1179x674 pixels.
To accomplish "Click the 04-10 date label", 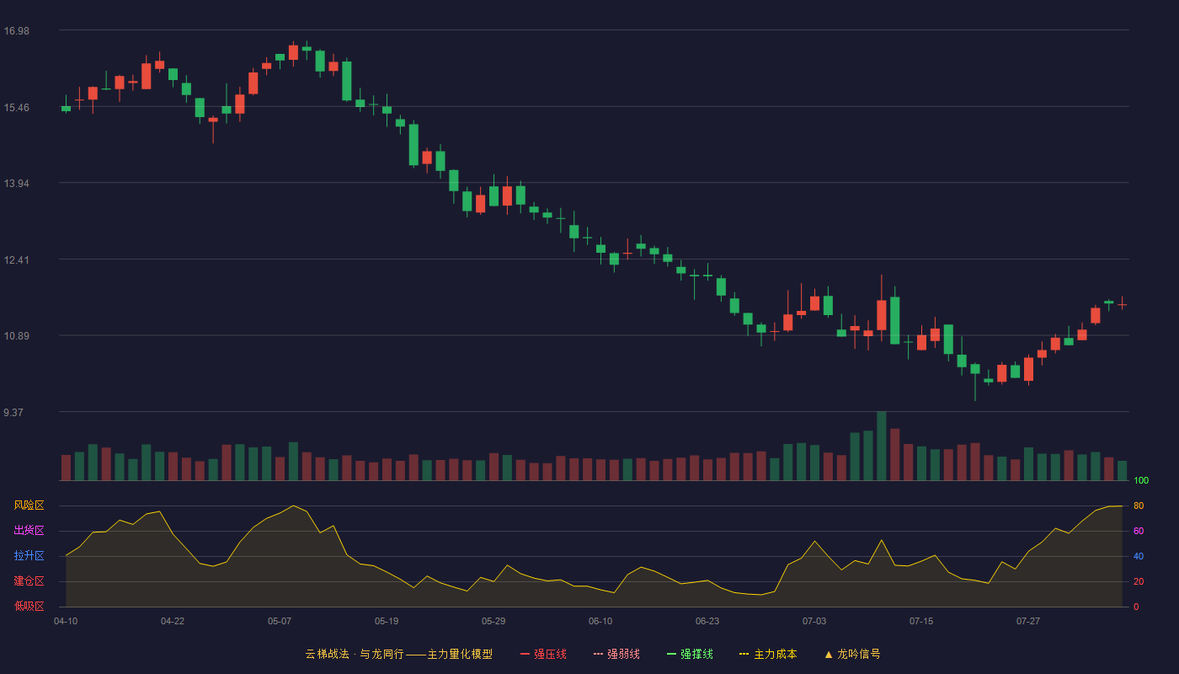I will tap(66, 621).
